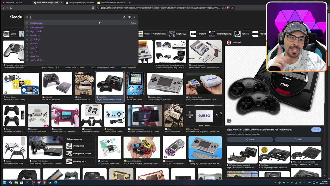Click the browser address bar URL
Screen dimensions: 330x186
click(160, 8)
